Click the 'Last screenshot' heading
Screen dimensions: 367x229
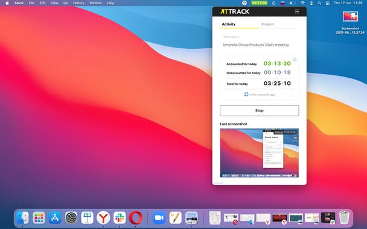[x=234, y=124]
